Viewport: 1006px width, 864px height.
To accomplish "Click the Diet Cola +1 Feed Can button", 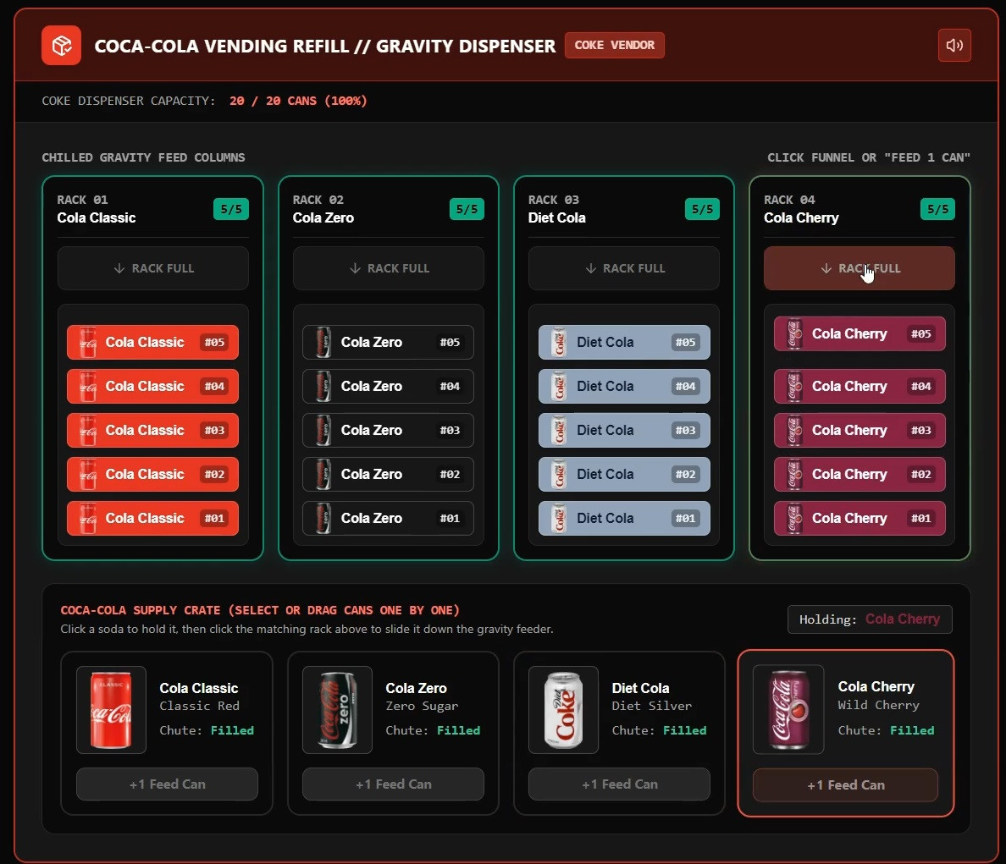I will (619, 784).
